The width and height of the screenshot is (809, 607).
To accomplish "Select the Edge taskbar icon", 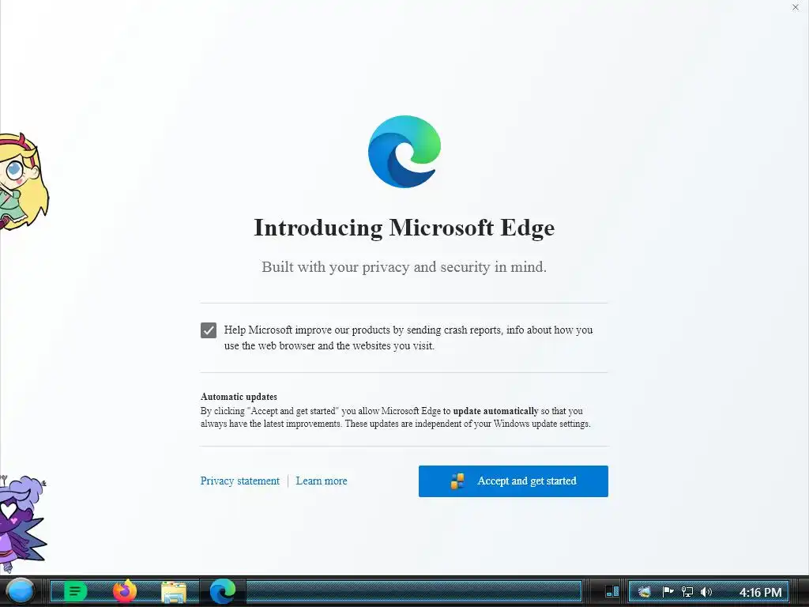I will click(x=223, y=591).
